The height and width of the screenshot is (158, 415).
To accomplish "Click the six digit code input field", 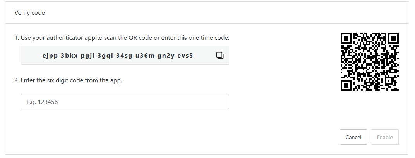I will 125,102.
